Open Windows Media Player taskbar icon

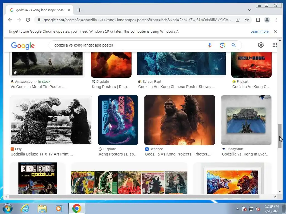(x=59, y=208)
